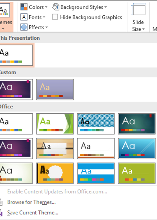The image size is (157, 220).
Task: Apply the dark teal Ion theme
Action: 137,124
